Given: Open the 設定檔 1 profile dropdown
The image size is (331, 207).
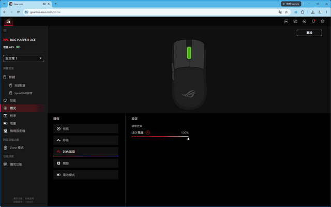Looking at the screenshot, I should pos(23,58).
